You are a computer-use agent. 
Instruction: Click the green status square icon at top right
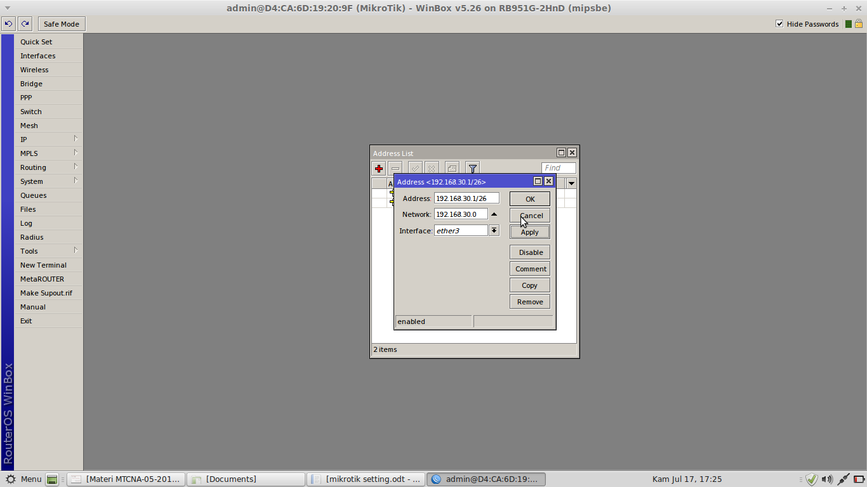pyautogui.click(x=849, y=24)
